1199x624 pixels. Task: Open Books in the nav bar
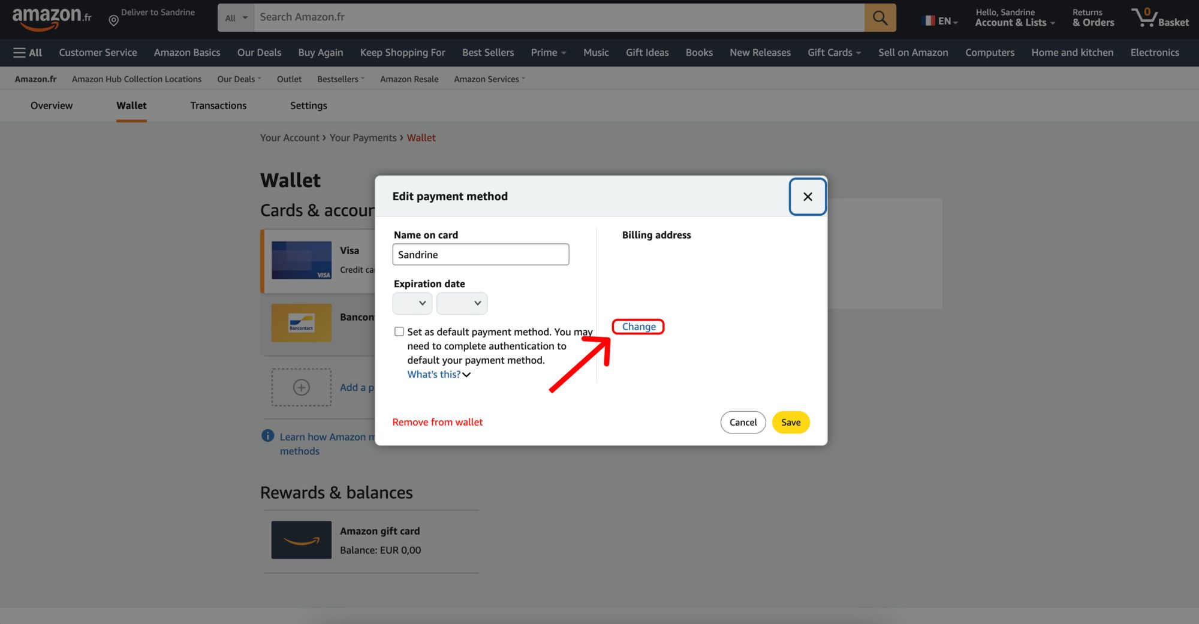point(699,53)
